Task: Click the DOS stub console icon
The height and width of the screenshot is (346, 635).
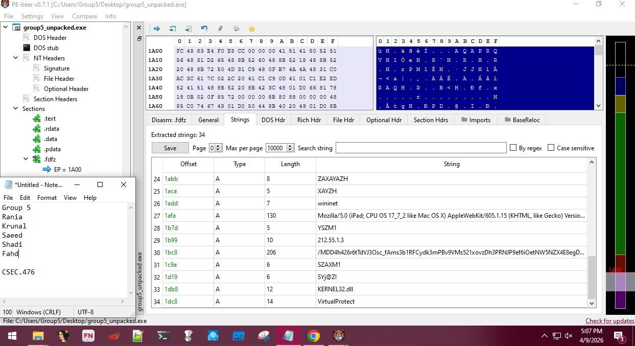Action: tap(27, 48)
